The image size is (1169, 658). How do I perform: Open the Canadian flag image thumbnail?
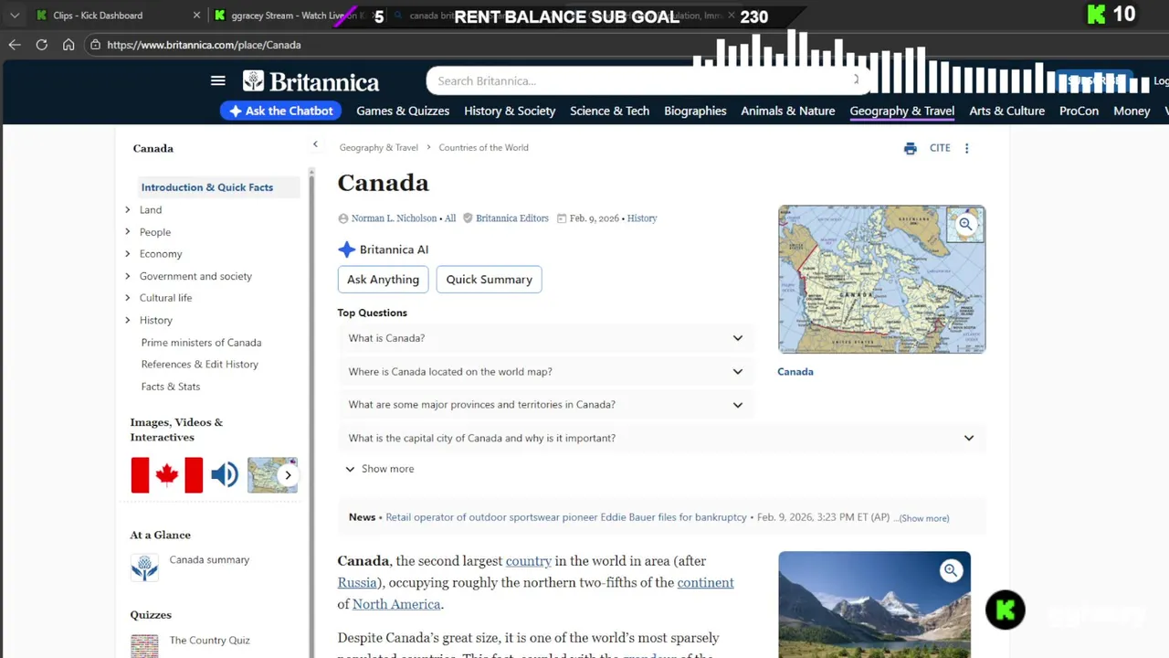[166, 475]
